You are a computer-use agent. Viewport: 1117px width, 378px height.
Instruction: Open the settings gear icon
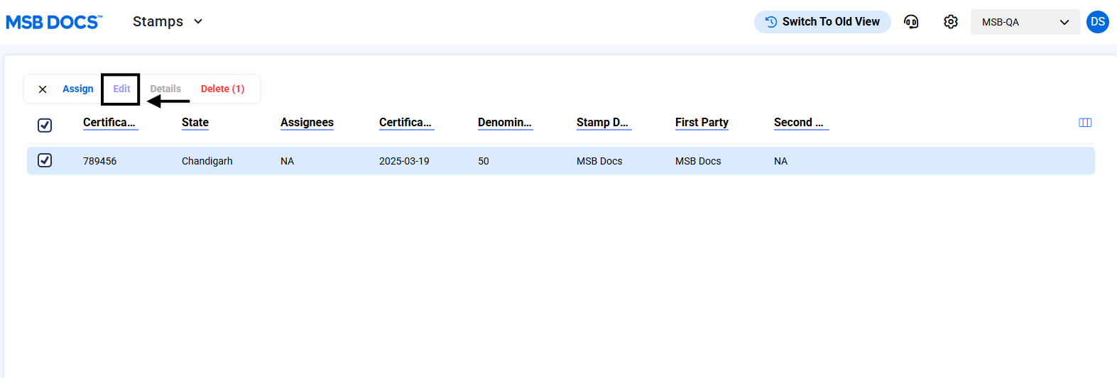[951, 22]
